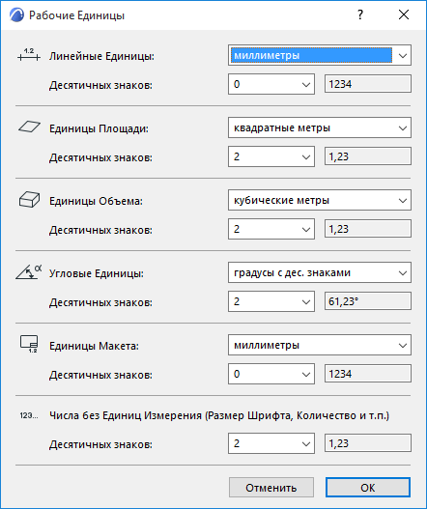This screenshot has height=509, width=427.
Task: Open decimals dropdown under Единицы Площади
Action: (x=271, y=156)
